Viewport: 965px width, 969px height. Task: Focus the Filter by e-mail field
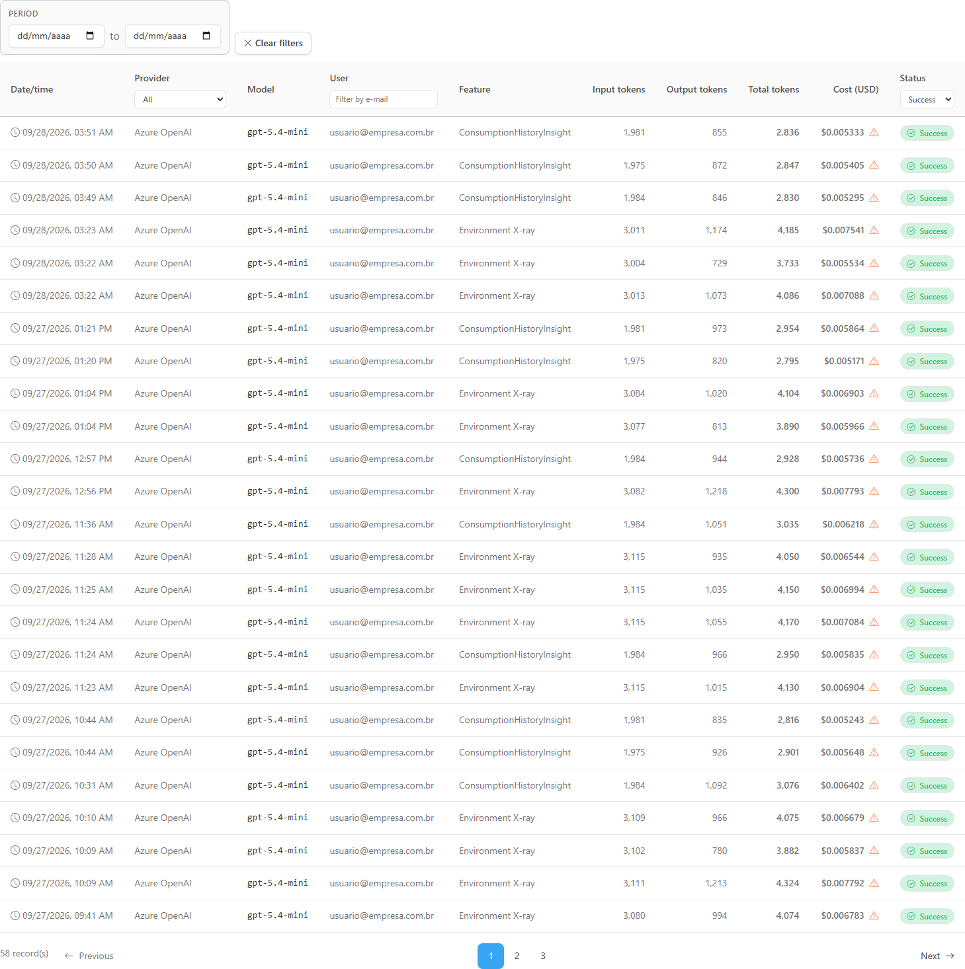click(384, 99)
